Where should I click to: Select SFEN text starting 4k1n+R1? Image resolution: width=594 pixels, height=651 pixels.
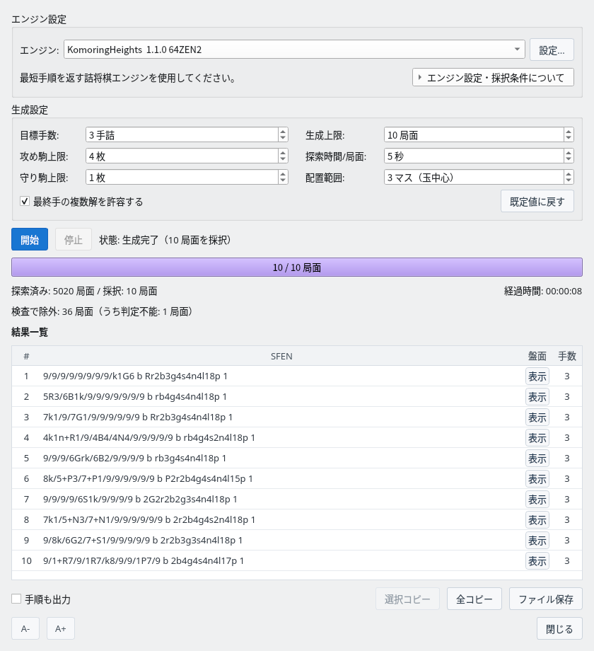point(149,438)
